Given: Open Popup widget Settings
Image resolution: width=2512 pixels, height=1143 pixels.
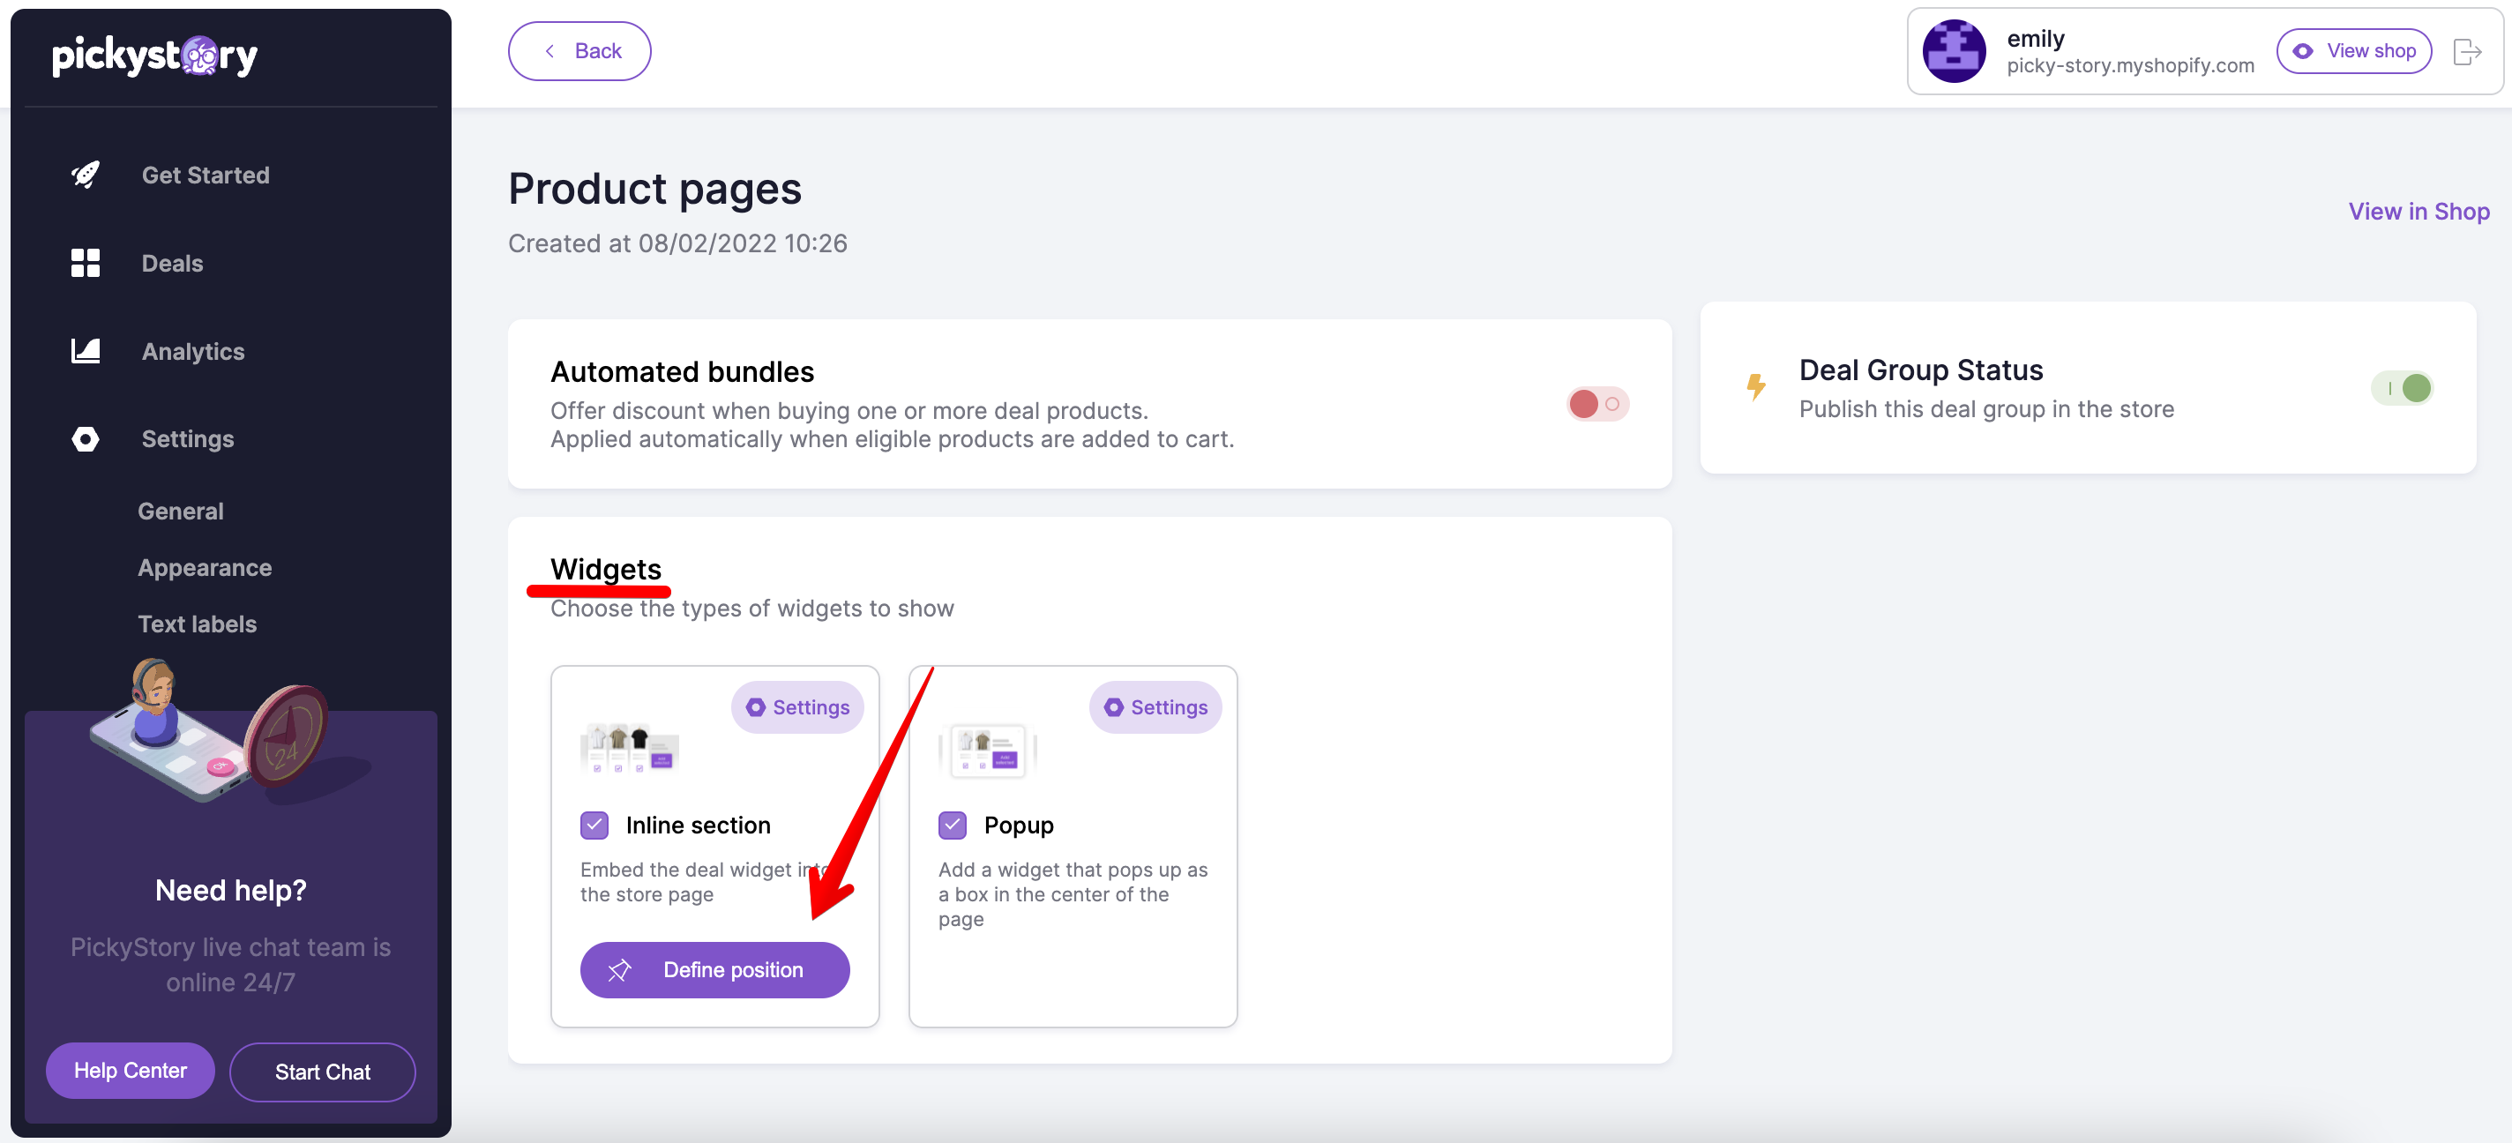Looking at the screenshot, I should 1155,707.
